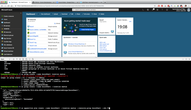Edit the Eastern Standard clock tile

[x=130, y=22]
